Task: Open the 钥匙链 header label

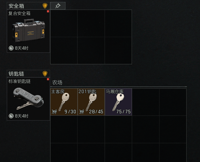Action: pos(16,74)
